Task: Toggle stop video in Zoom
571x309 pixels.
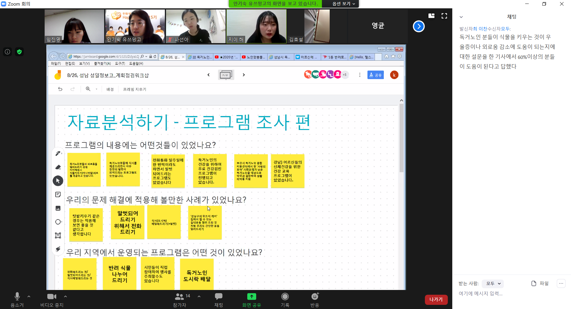Action: 52,299
